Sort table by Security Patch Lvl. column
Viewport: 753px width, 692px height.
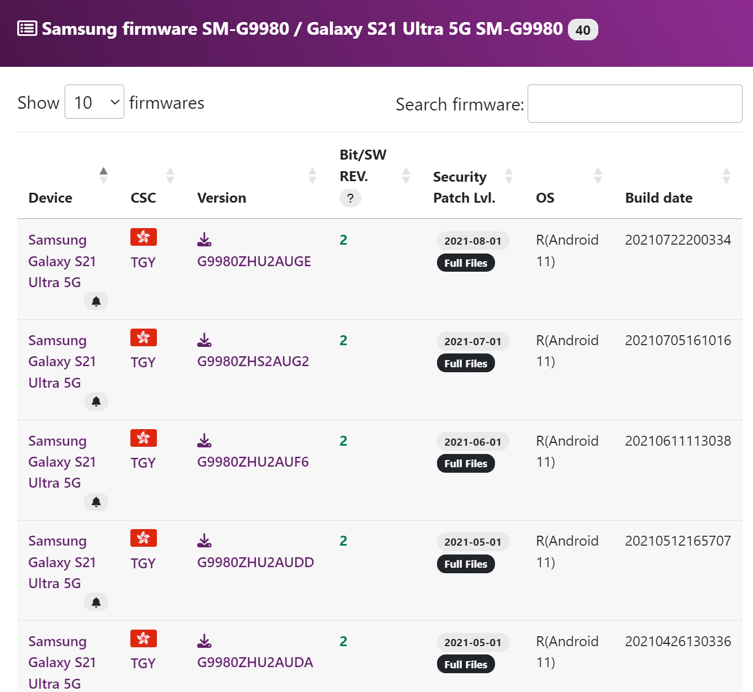pyautogui.click(x=473, y=176)
